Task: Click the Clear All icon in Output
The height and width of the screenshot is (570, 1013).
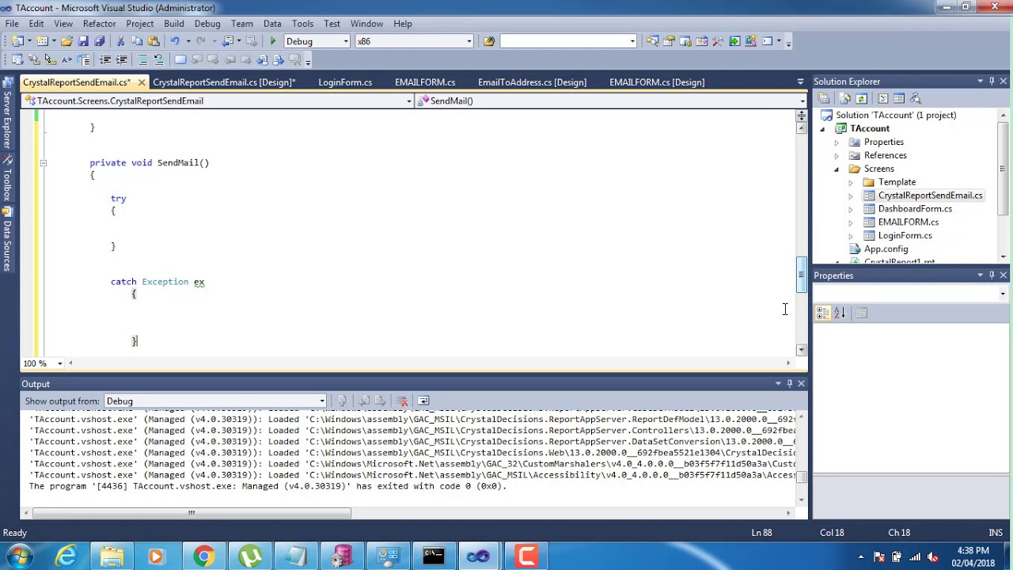Action: 402,401
